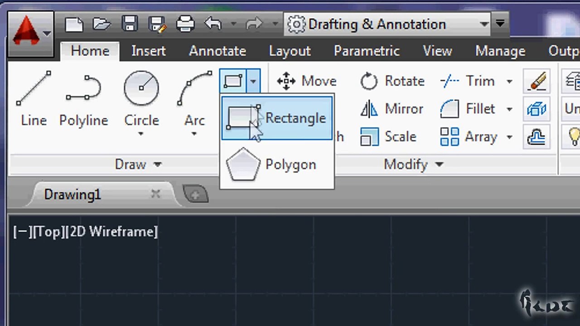Create a new drawing with QNew icon
Viewport: 580px width, 326px height.
tap(74, 24)
